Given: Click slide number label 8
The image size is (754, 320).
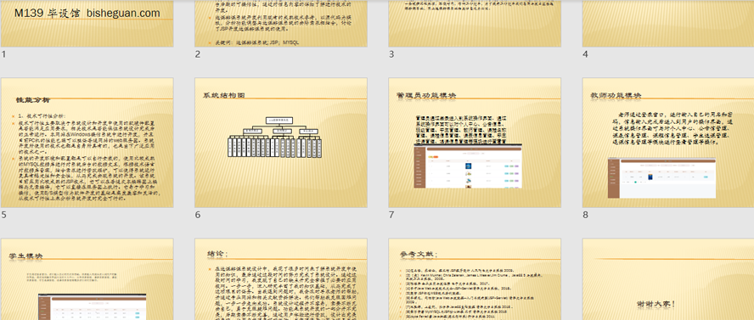Looking at the screenshot, I should [585, 215].
